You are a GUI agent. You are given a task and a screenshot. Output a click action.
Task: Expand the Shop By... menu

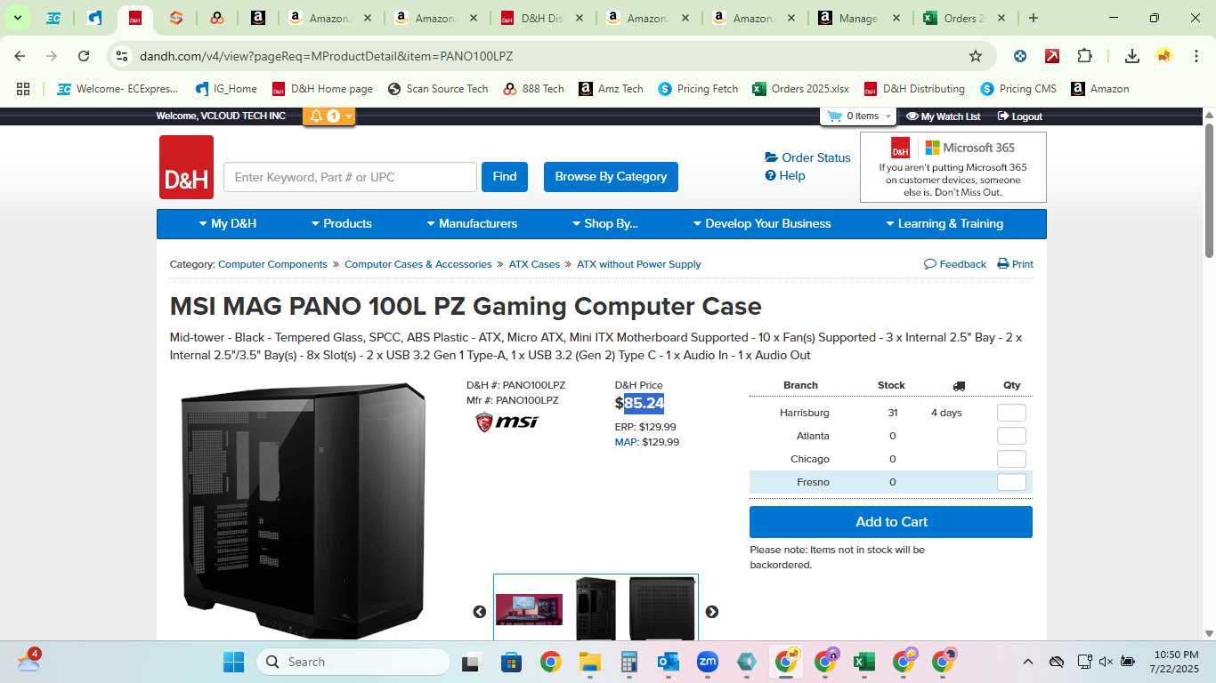[x=605, y=224]
